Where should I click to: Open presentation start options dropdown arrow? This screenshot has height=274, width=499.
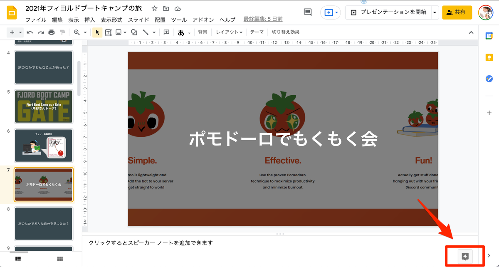point(435,12)
